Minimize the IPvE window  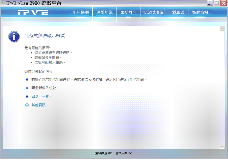[x=210, y=3]
